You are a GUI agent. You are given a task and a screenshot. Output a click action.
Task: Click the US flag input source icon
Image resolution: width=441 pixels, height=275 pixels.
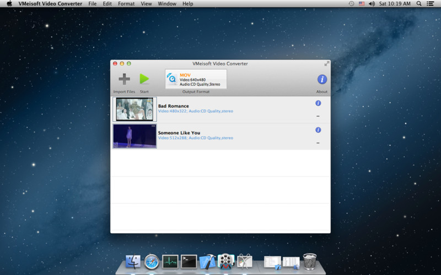[x=362, y=4]
